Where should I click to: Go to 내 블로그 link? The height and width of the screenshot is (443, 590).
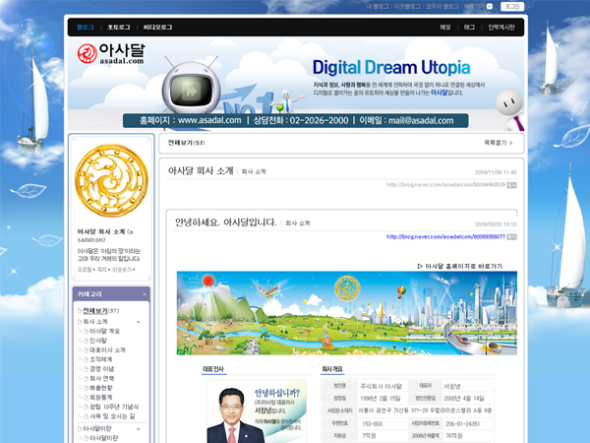(x=378, y=7)
